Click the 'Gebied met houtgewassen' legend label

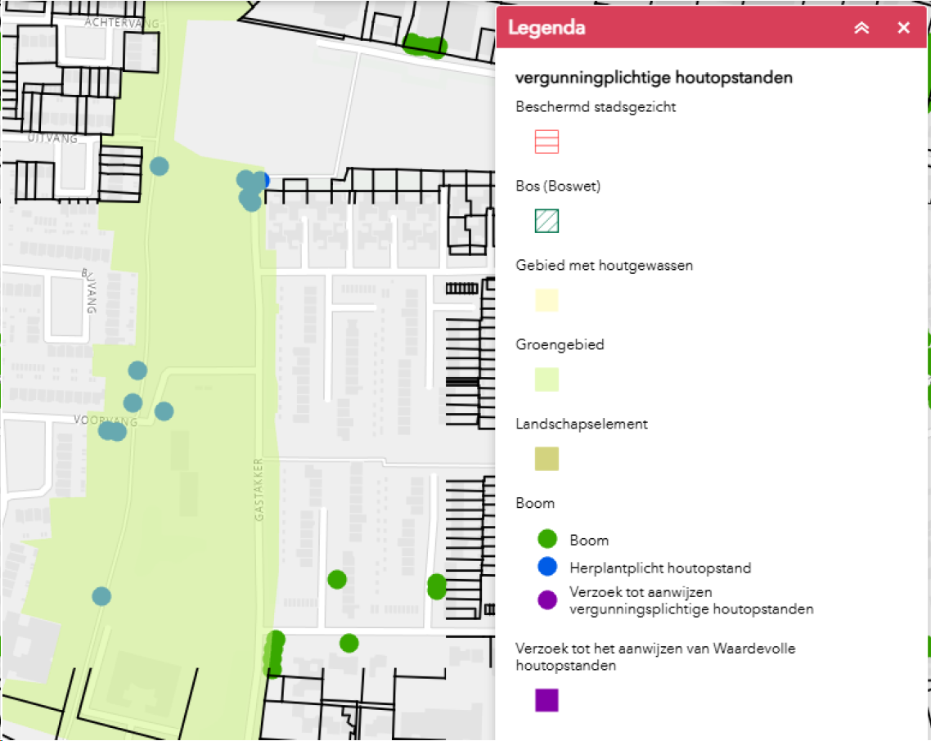pyautogui.click(x=604, y=266)
